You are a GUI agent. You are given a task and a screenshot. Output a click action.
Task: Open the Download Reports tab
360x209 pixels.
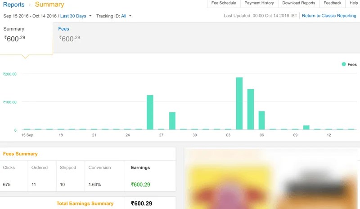(x=298, y=3)
